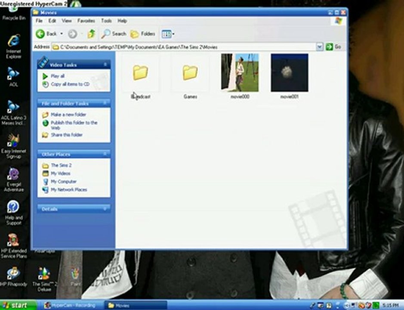
Task: Click the green Back arrow button
Action: pyautogui.click(x=40, y=34)
